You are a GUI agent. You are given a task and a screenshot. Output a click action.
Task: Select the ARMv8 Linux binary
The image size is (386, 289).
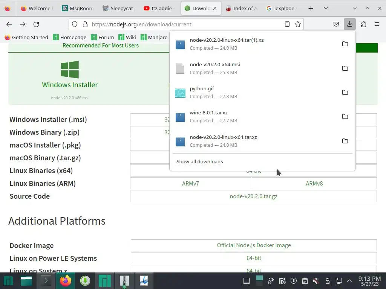pos(314,184)
